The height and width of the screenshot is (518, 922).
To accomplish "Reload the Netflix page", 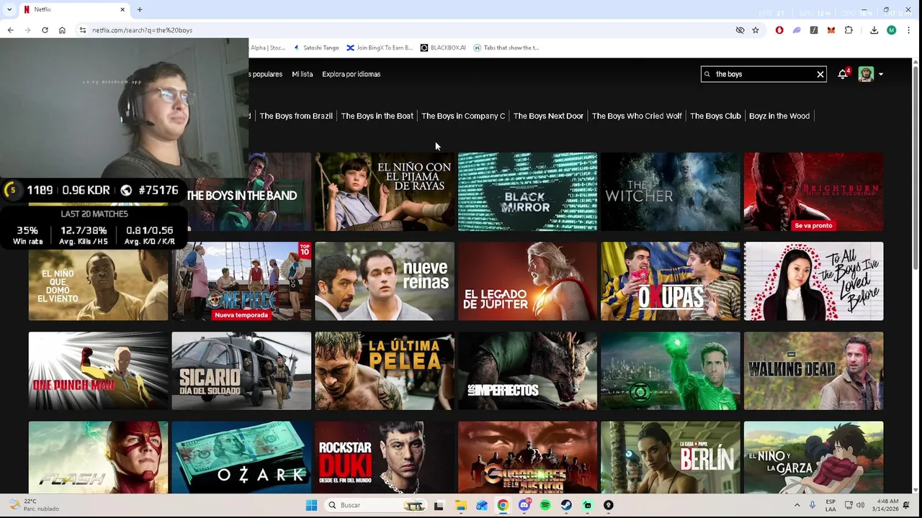I will 45,30.
